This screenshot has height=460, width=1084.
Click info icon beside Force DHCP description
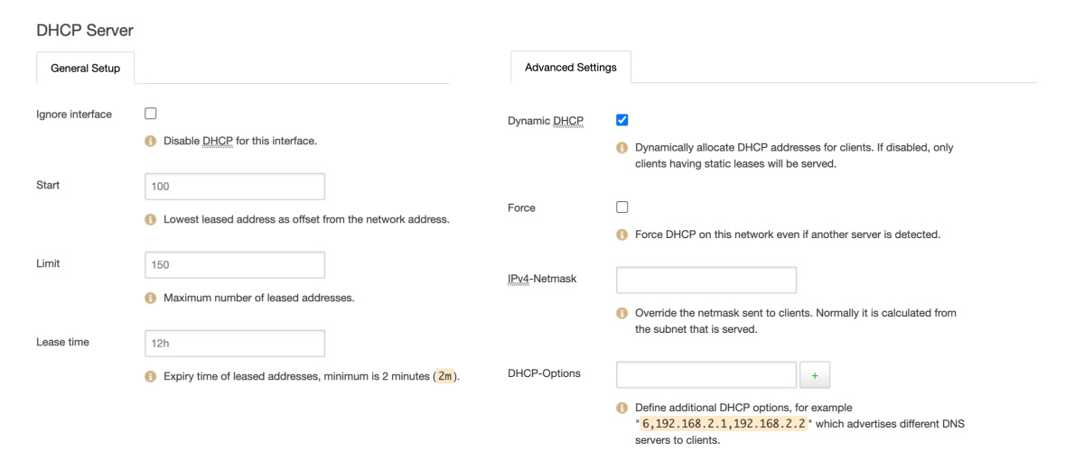tap(621, 235)
